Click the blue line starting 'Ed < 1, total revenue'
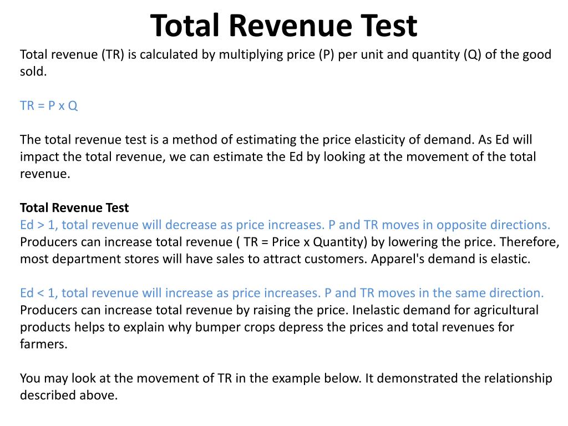This screenshot has height=426, width=568. coord(282,293)
